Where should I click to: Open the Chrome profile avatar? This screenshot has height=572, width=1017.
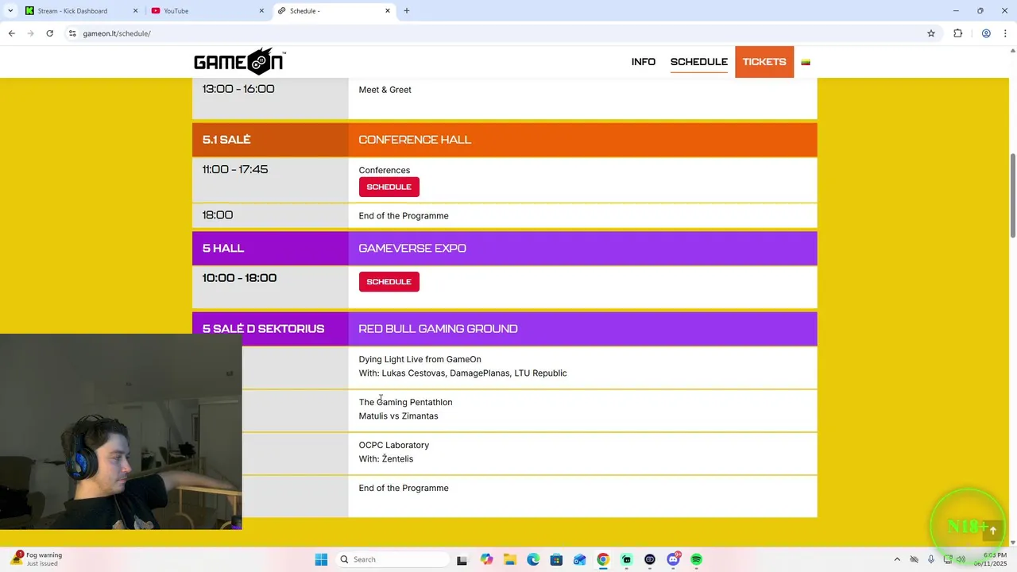986,33
